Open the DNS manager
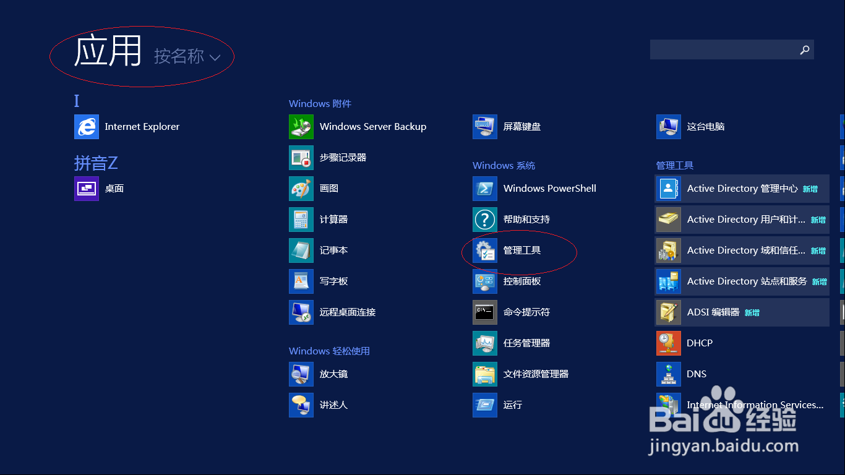The width and height of the screenshot is (845, 475). (696, 374)
